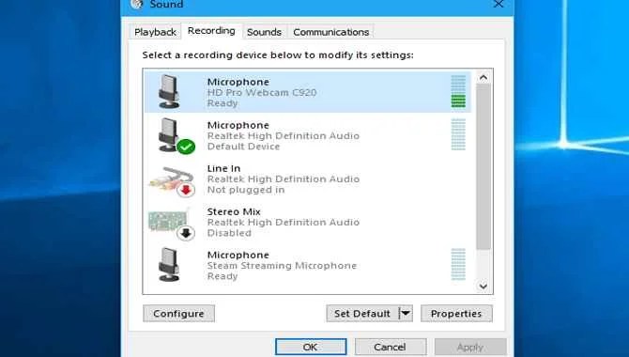629x357 pixels.
Task: Click the Set Default button
Action: click(362, 314)
